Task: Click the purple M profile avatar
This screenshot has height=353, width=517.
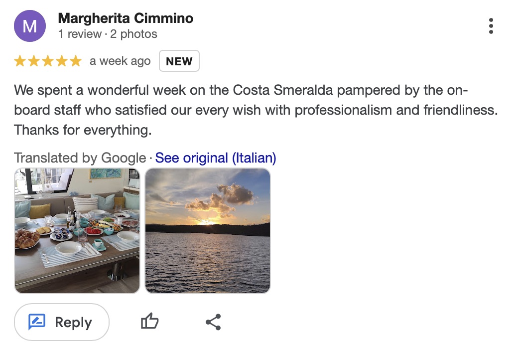Action: coord(30,26)
